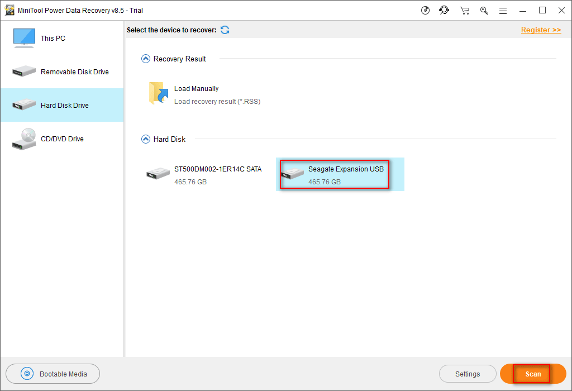Click the bootable disc icon in title bar
The image size is (572, 391).
(x=426, y=10)
